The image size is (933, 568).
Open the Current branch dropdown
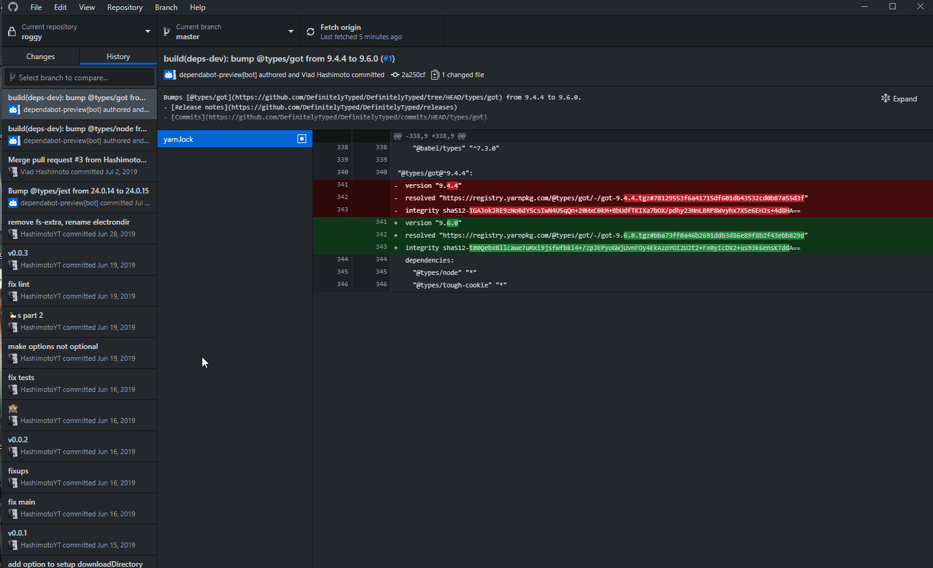(228, 32)
